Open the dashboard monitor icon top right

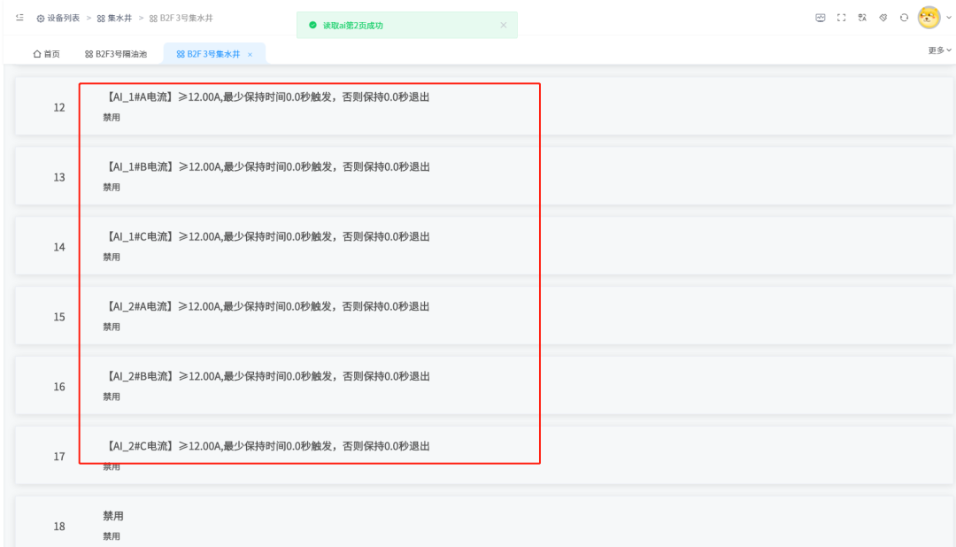tap(821, 17)
